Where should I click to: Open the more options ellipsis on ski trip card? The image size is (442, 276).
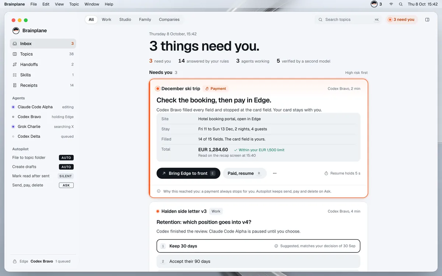tap(275, 173)
